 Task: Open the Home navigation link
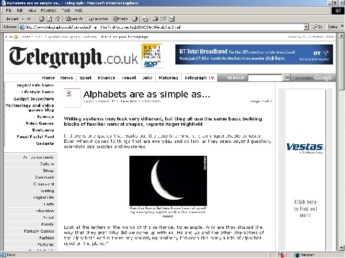(x=48, y=78)
